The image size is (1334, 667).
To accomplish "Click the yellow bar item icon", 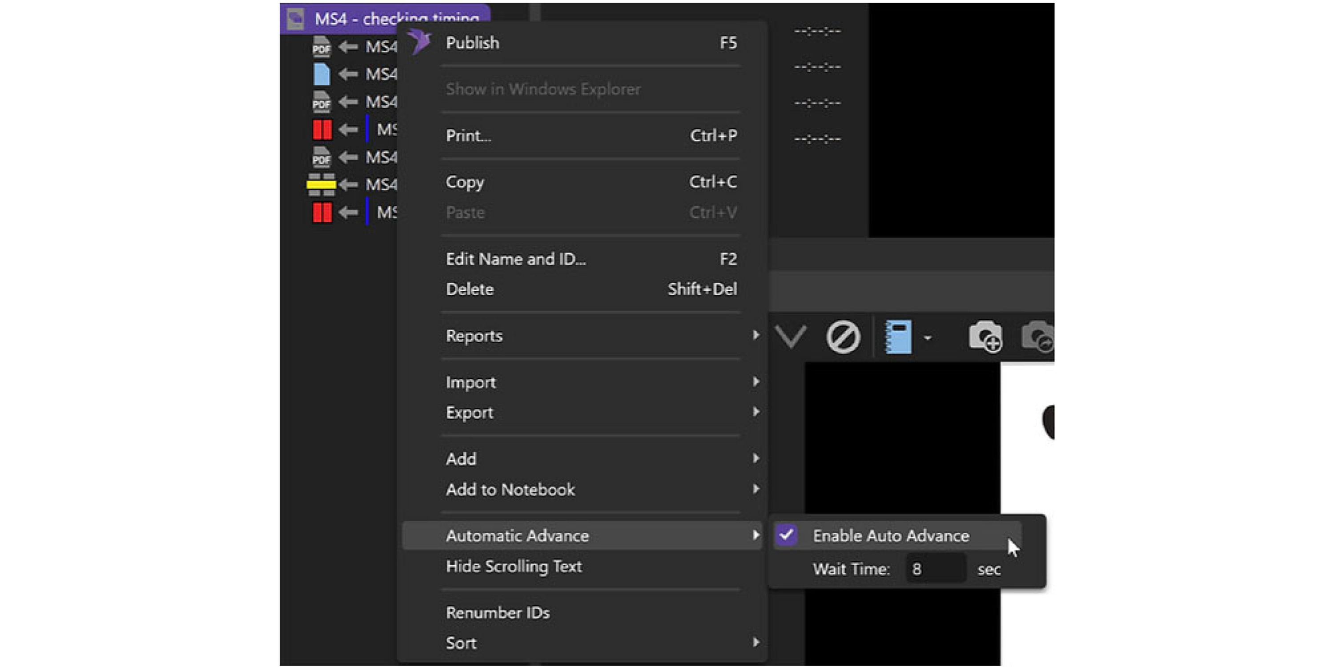I will click(x=321, y=185).
